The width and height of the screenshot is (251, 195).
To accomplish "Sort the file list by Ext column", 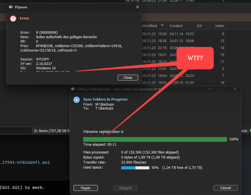I will pyautogui.click(x=199, y=26).
